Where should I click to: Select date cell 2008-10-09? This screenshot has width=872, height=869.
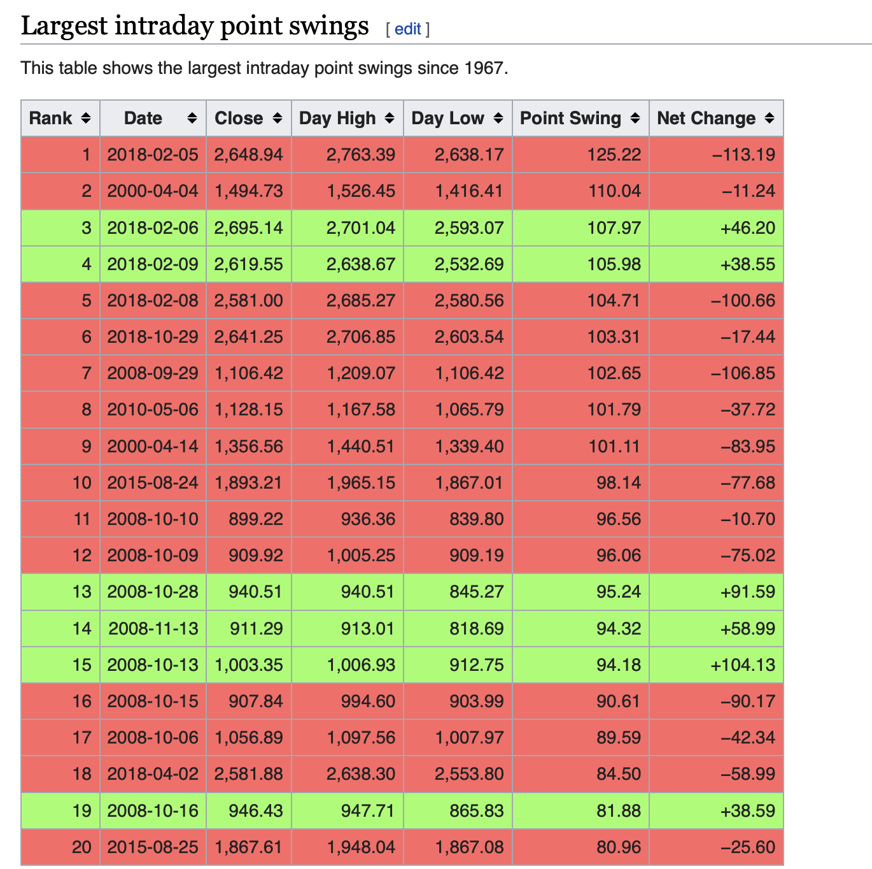click(153, 556)
